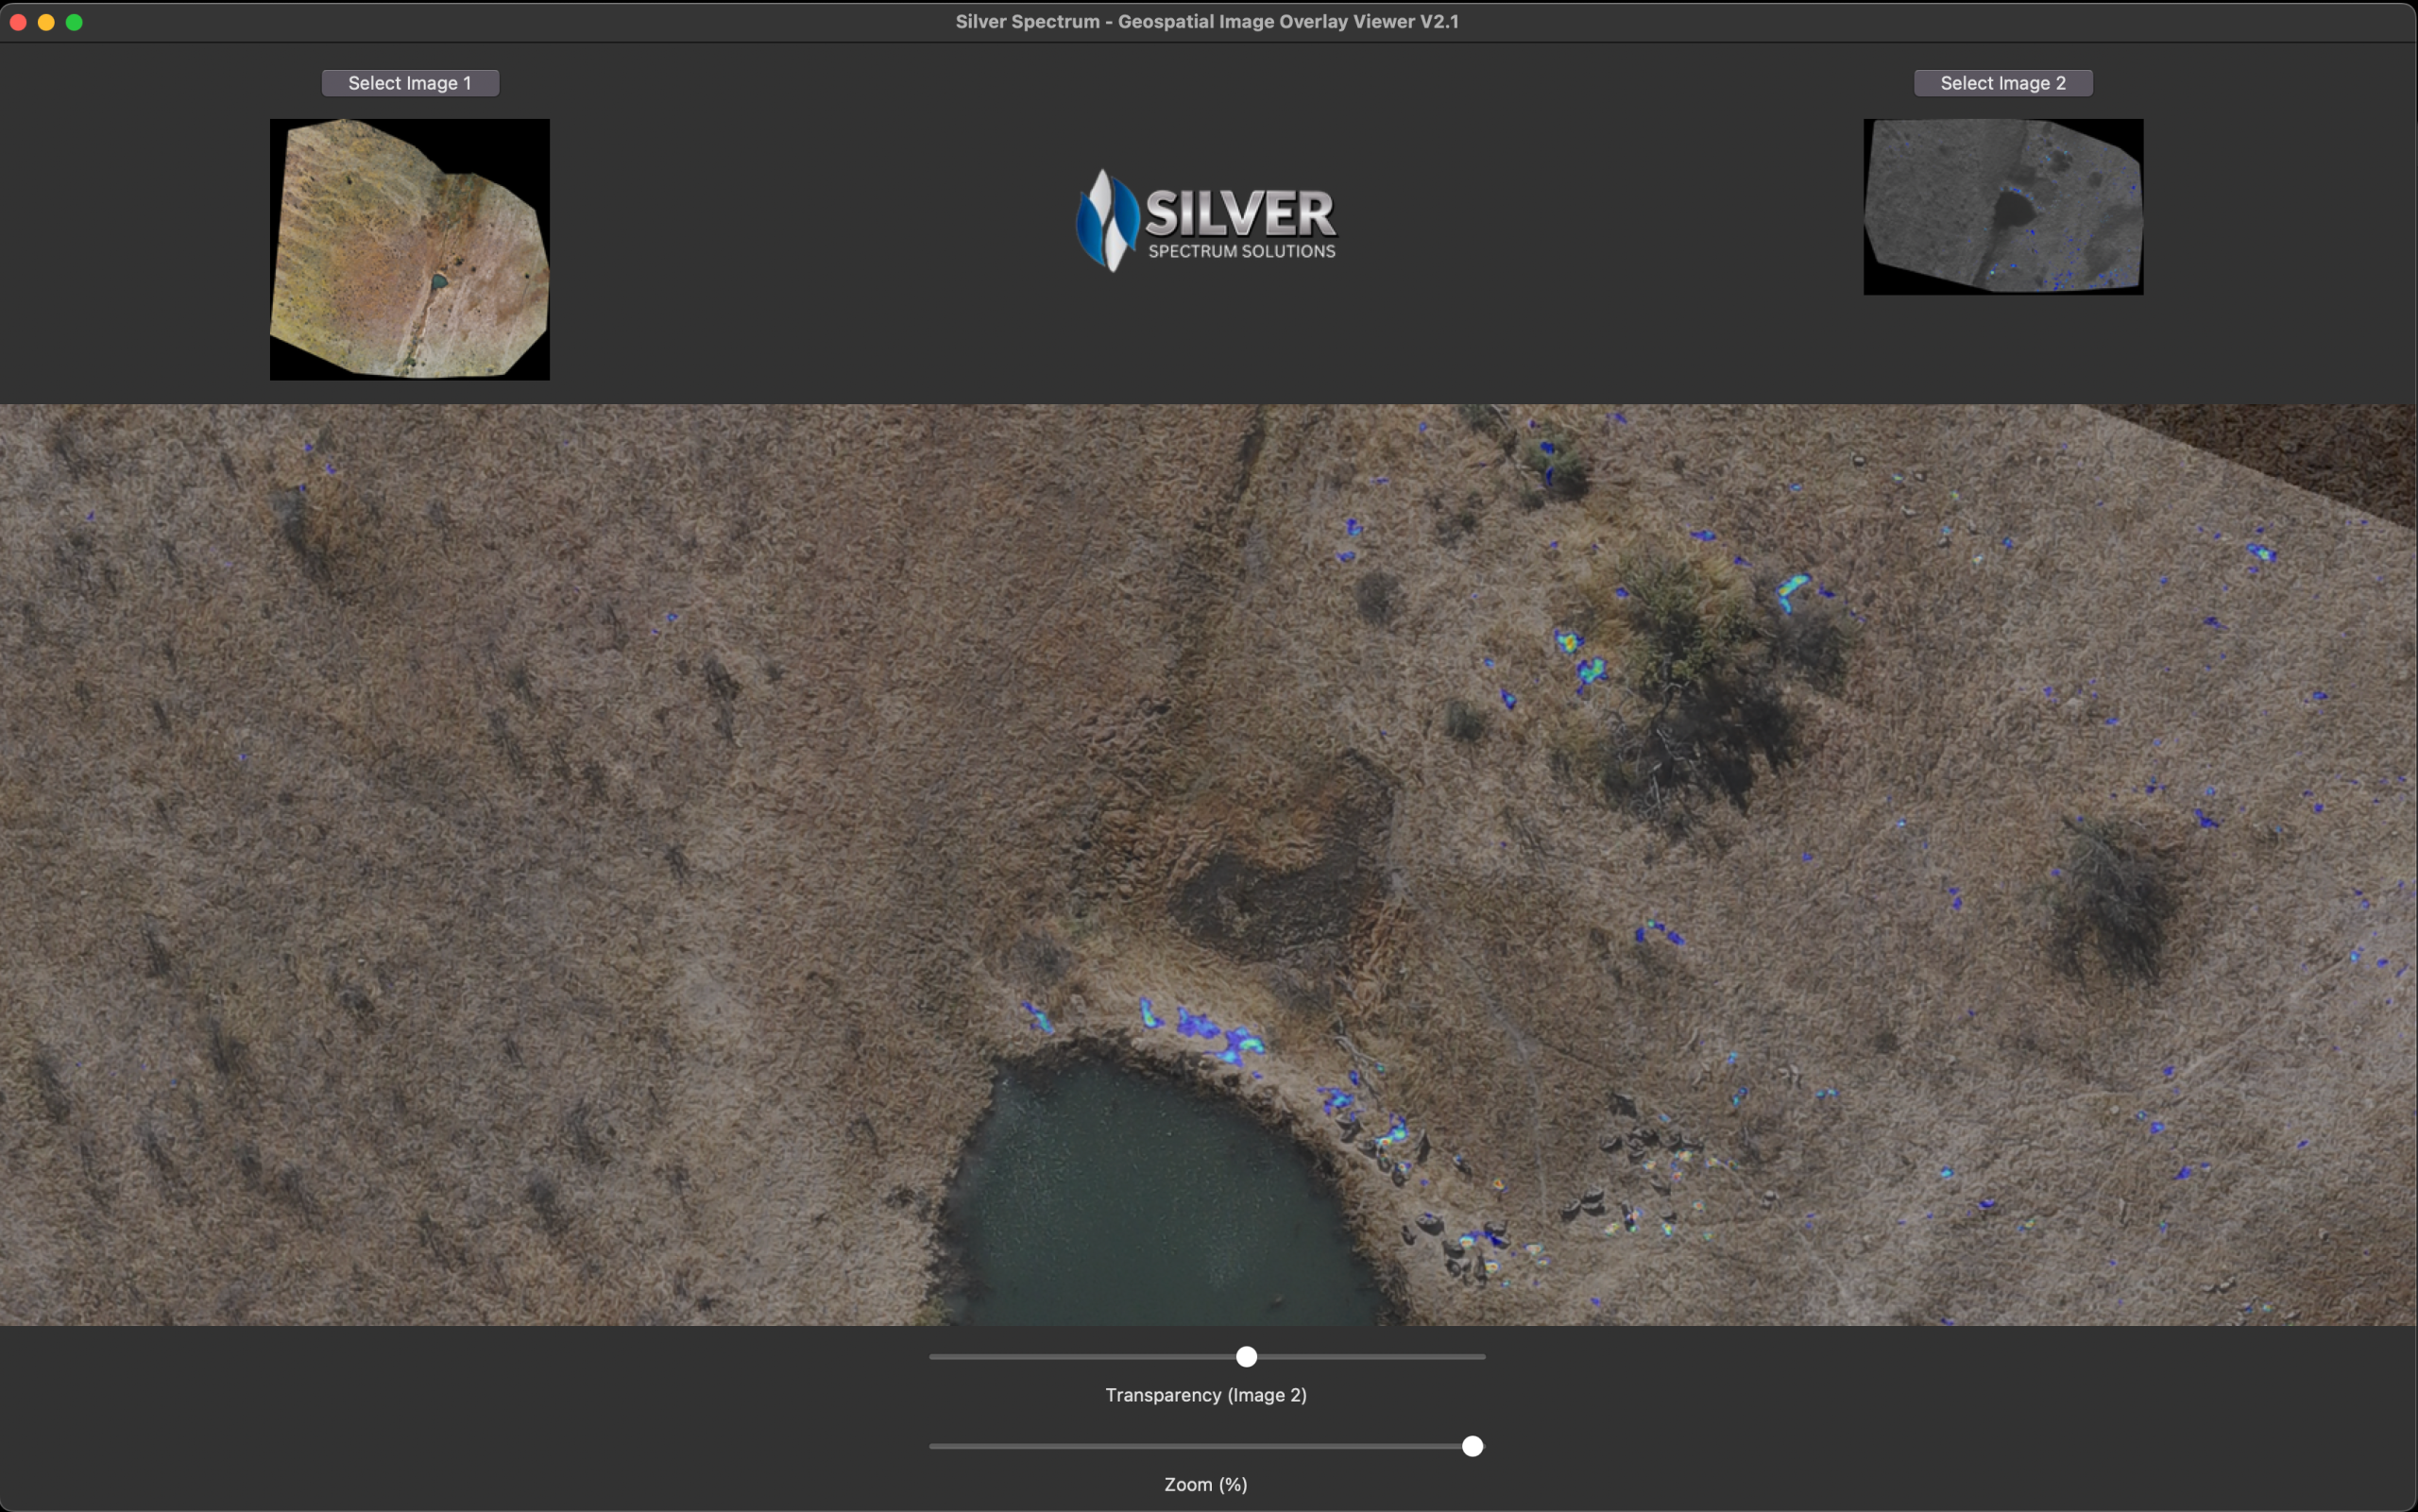Image resolution: width=2418 pixels, height=1512 pixels.
Task: Open the Image 2 grayscale thermal thumbnail
Action: point(2003,207)
